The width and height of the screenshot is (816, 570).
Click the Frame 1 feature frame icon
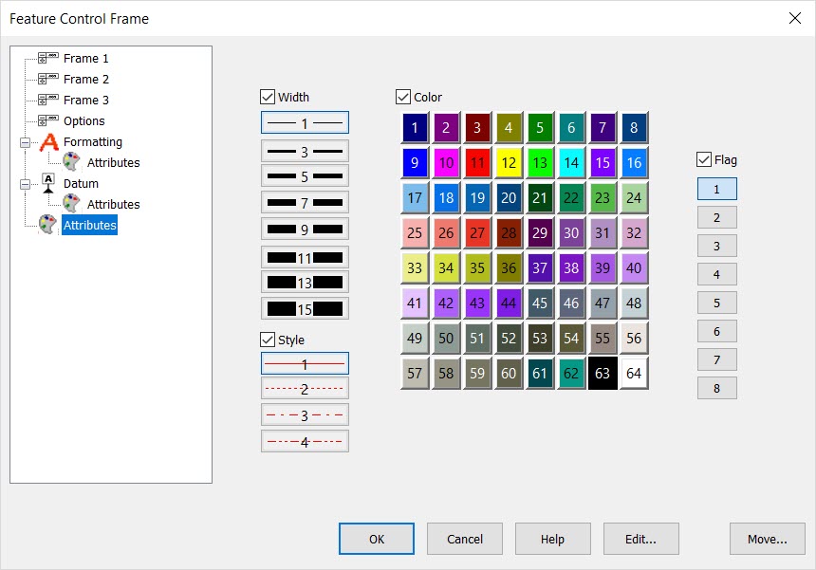[x=49, y=58]
